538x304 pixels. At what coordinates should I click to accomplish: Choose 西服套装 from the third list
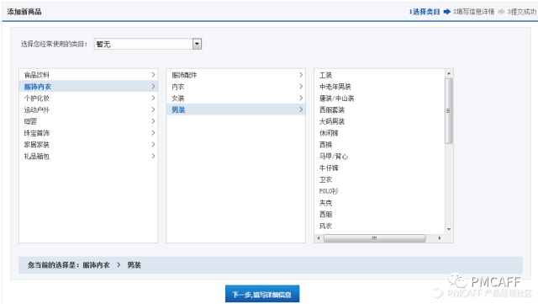(x=332, y=109)
